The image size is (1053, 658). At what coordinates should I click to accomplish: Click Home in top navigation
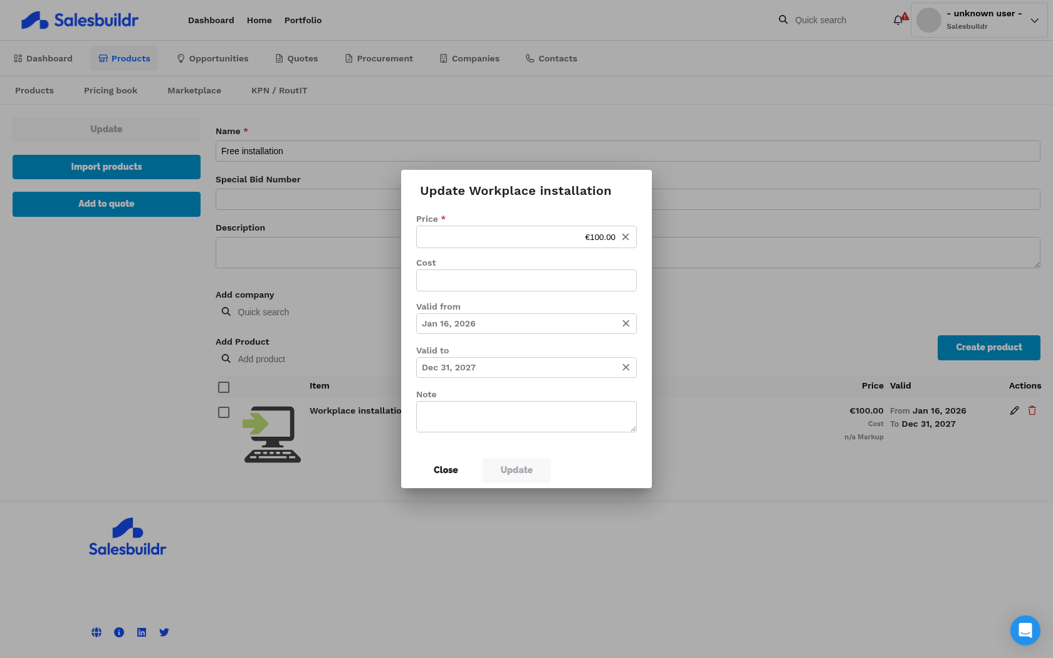tap(259, 20)
